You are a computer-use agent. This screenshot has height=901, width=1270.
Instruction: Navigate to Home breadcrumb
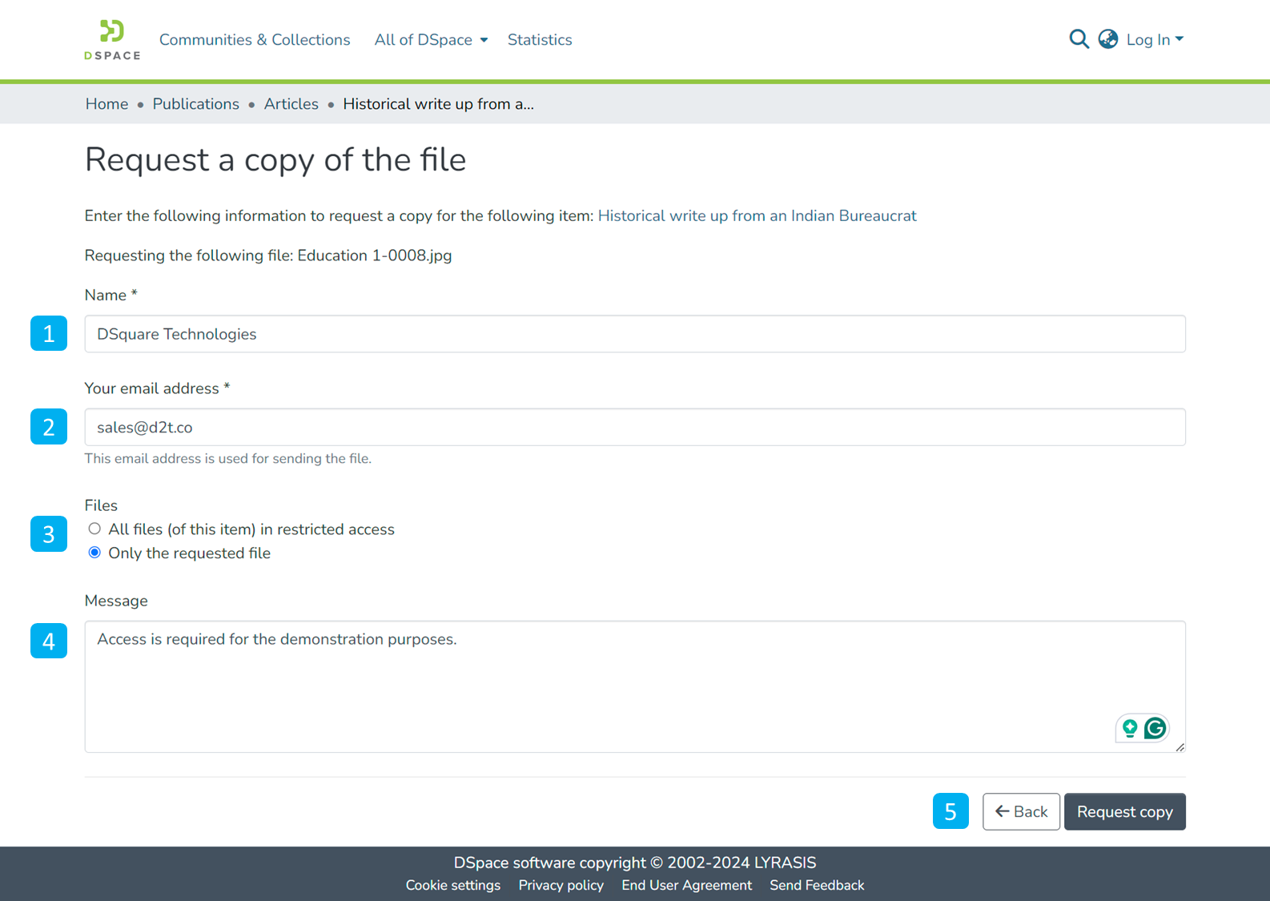click(x=107, y=104)
